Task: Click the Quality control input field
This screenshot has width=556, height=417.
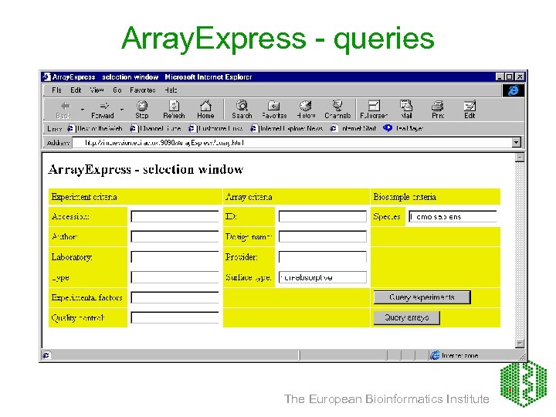Action: click(175, 317)
